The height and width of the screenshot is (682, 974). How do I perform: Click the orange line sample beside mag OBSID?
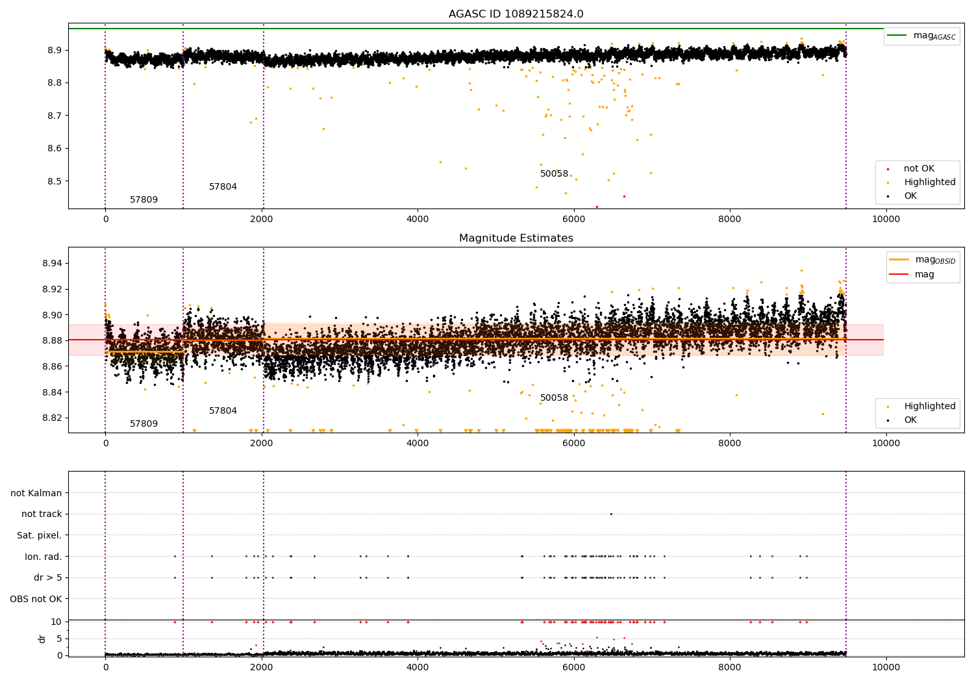coord(899,260)
